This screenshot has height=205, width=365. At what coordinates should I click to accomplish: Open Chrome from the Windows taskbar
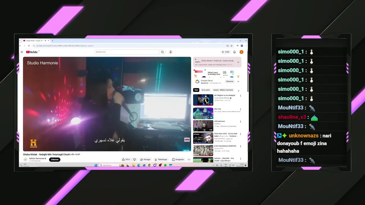click(149, 165)
